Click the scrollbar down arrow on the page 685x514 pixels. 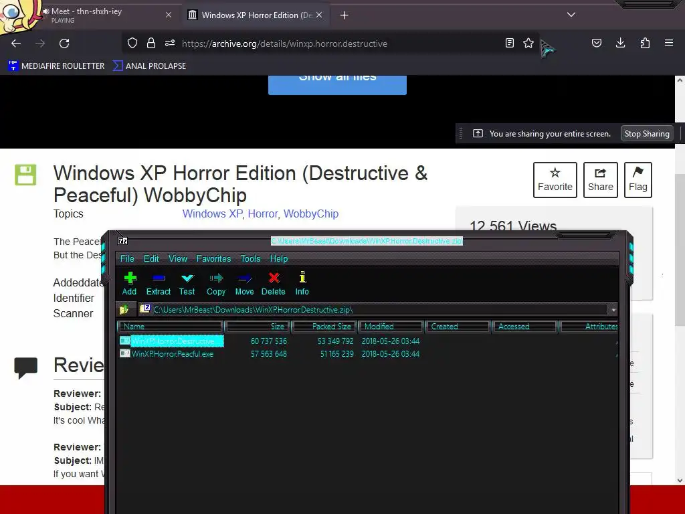pos(680,481)
